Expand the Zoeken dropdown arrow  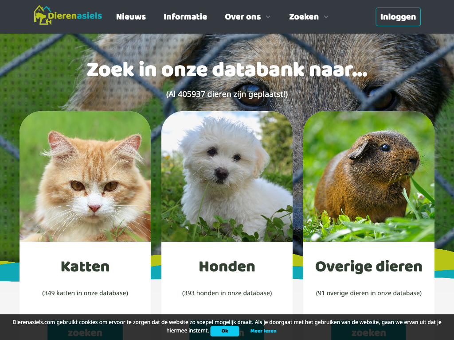pos(326,17)
